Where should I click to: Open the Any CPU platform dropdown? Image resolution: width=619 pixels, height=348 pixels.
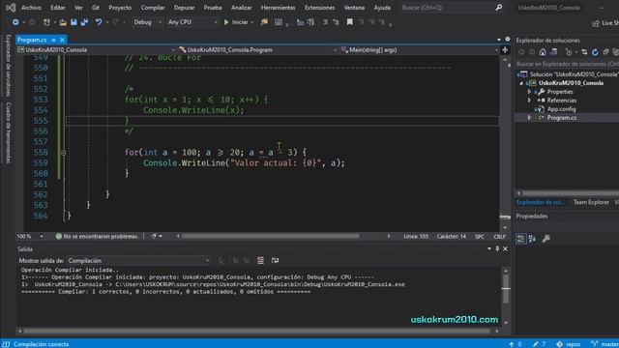(192, 22)
